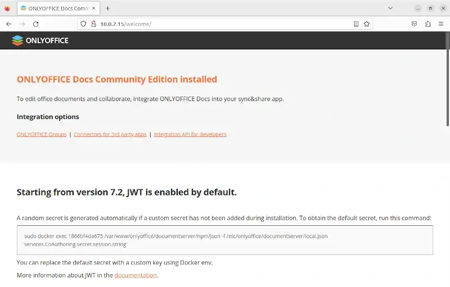Open Integration API for developers link
Screen dimensions: 450x287
(x=190, y=134)
